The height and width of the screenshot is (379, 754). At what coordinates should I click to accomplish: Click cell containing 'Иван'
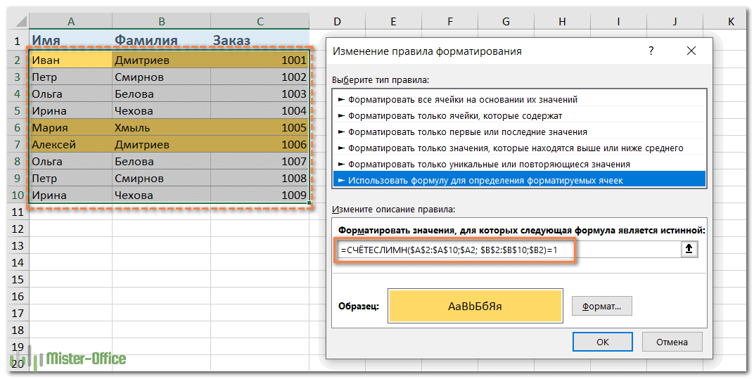(x=70, y=60)
